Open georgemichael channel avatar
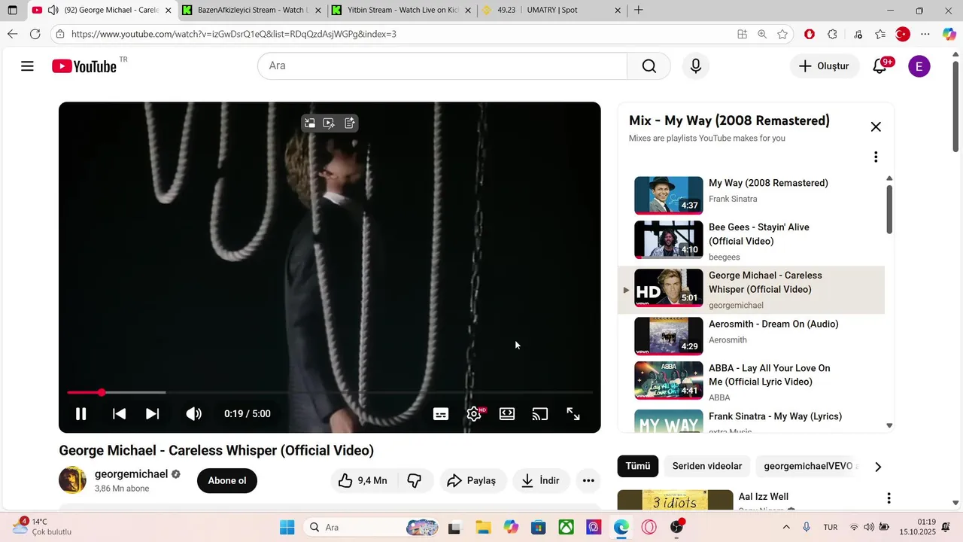The image size is (963, 542). (73, 480)
